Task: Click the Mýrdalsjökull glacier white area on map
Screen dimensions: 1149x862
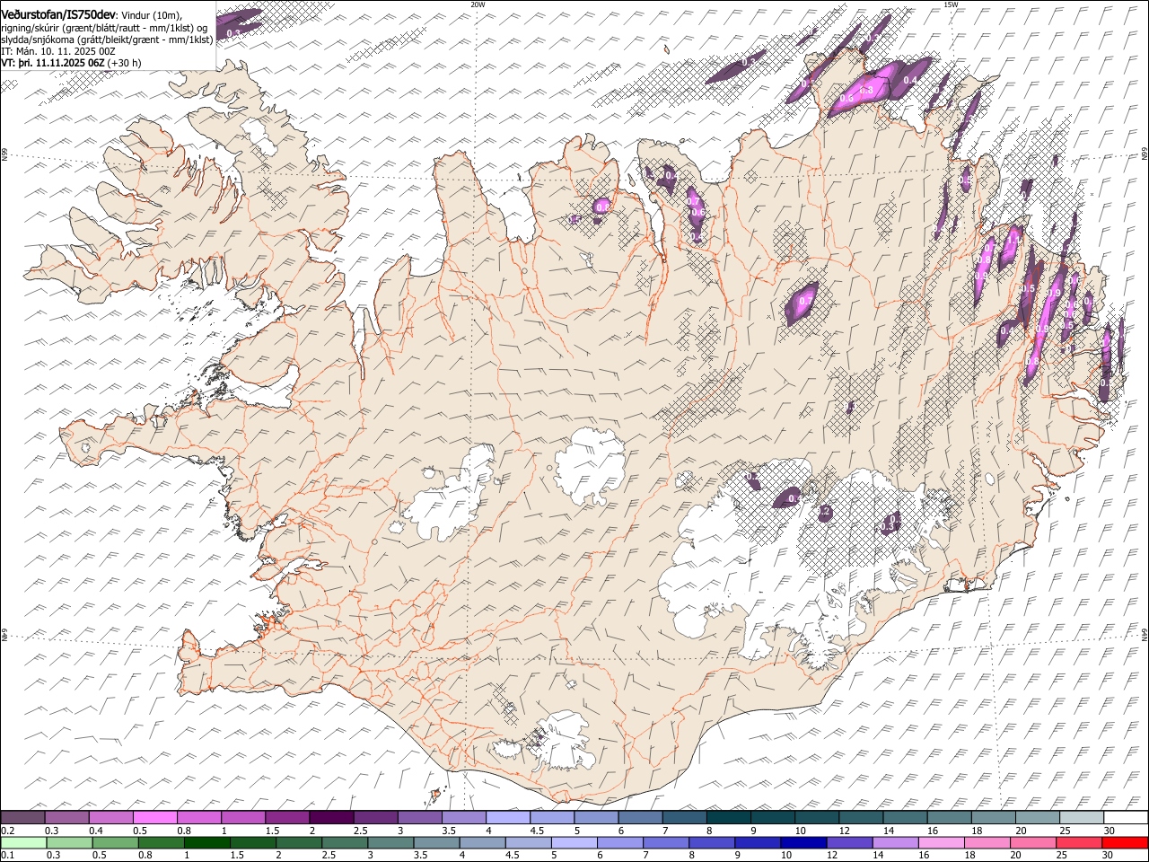Action: click(563, 741)
